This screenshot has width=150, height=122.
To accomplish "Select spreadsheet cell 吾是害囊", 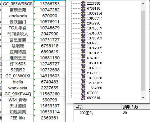I will point(18,40).
